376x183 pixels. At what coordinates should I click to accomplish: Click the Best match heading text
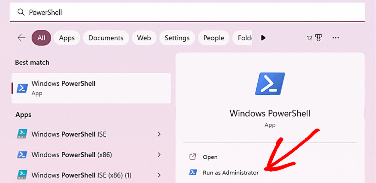click(x=32, y=63)
